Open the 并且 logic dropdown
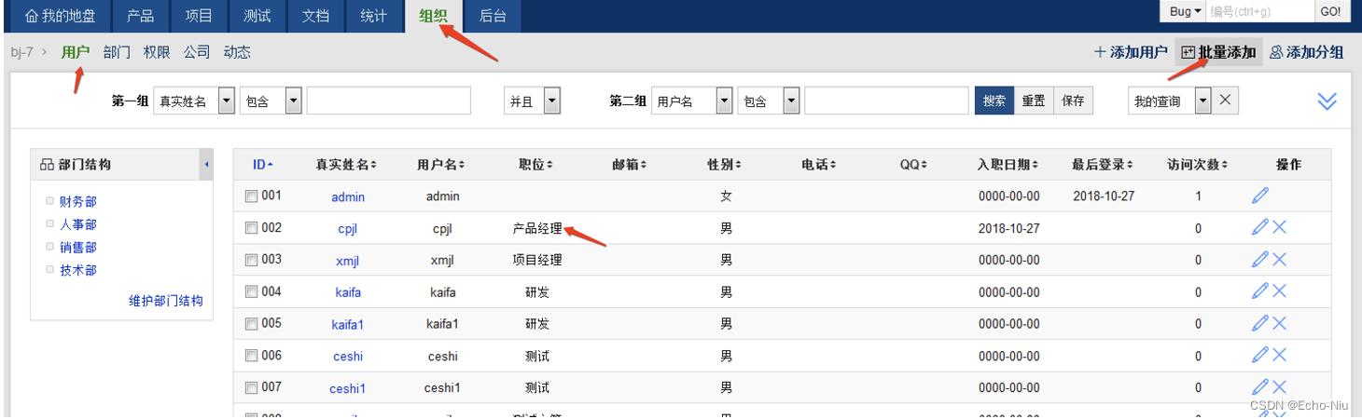The height and width of the screenshot is (419, 1362). [x=532, y=101]
